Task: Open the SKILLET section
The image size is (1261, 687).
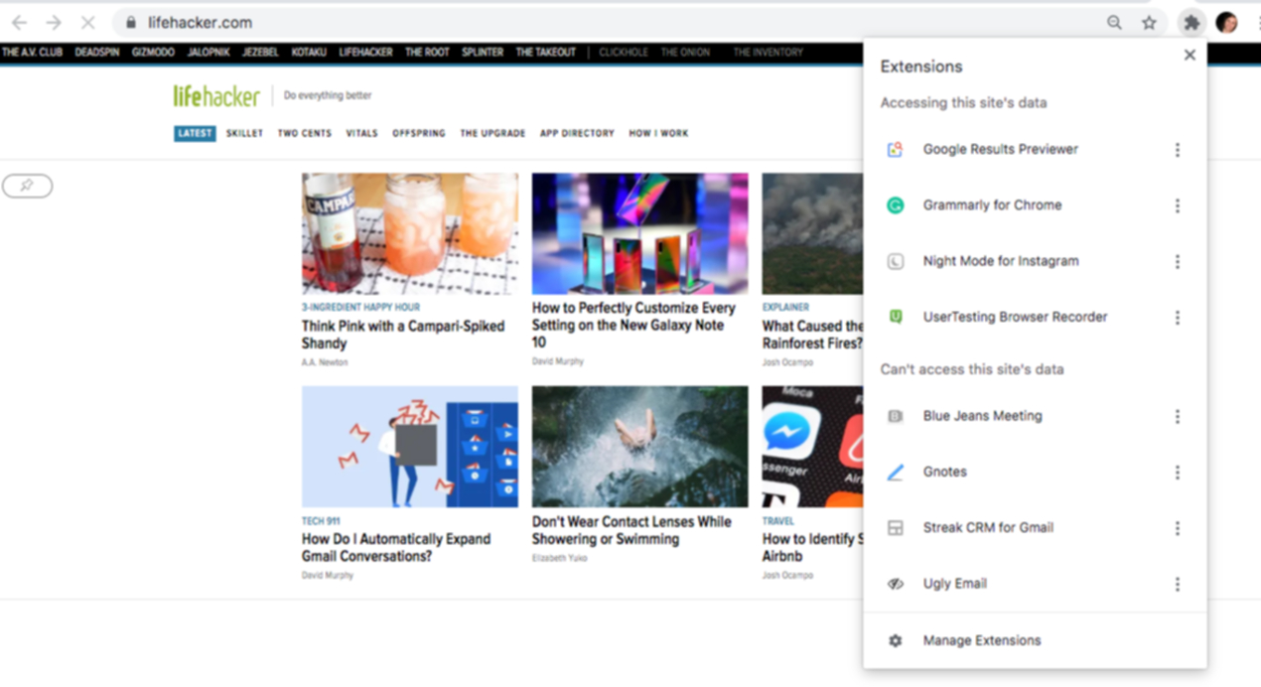Action: click(x=244, y=133)
